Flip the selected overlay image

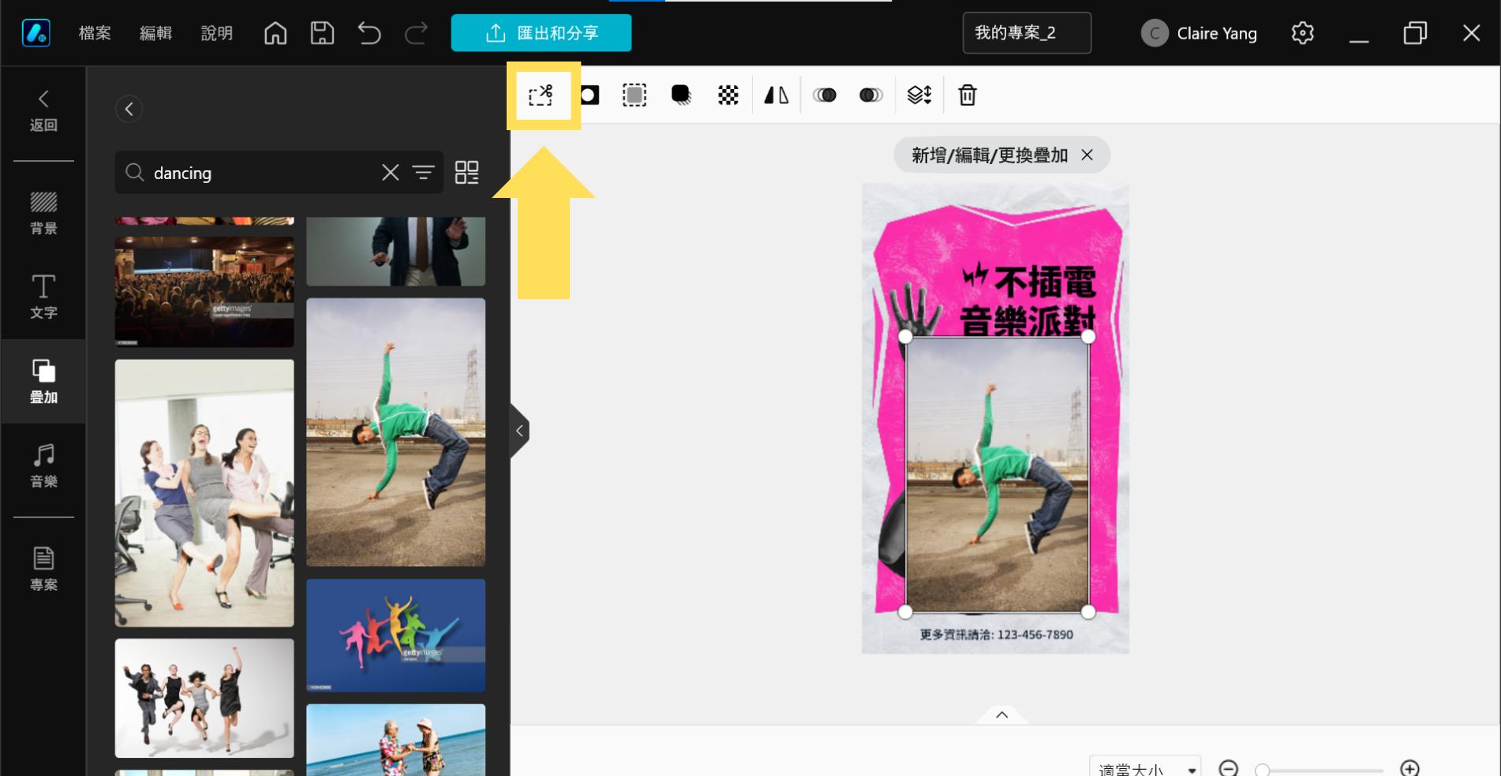[x=777, y=95]
